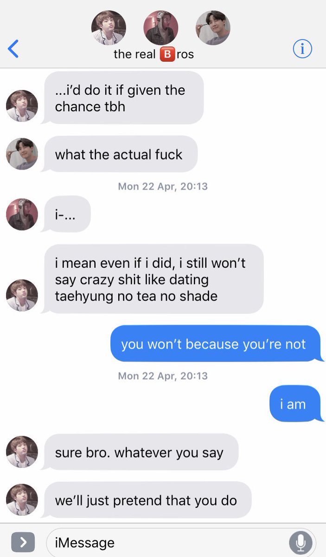Tap avatar beside 'we'll just pretend' message

pos(22,500)
